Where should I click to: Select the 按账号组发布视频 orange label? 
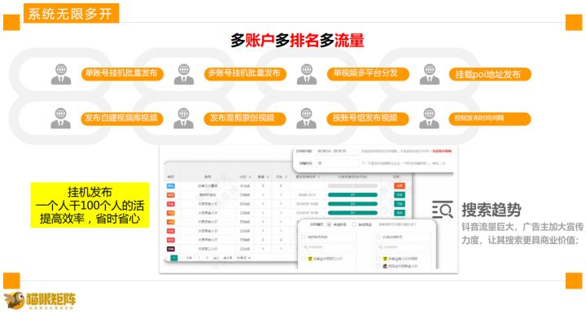pyautogui.click(x=367, y=119)
